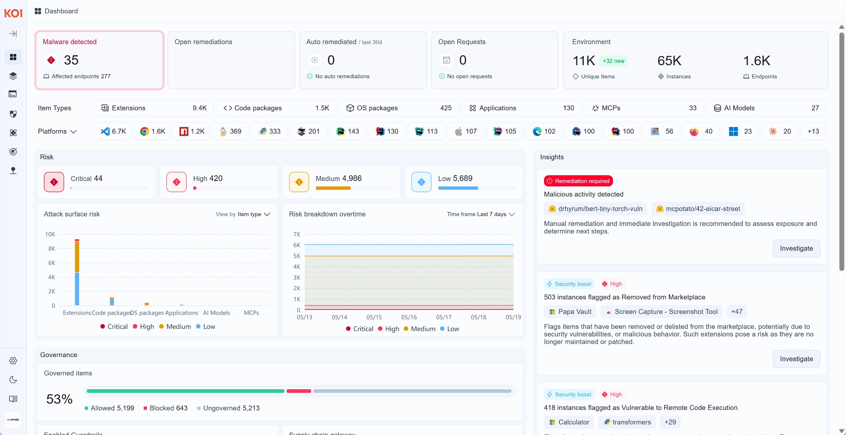
Task: Investigate the Removed from Marketplace insight
Action: tap(796, 359)
